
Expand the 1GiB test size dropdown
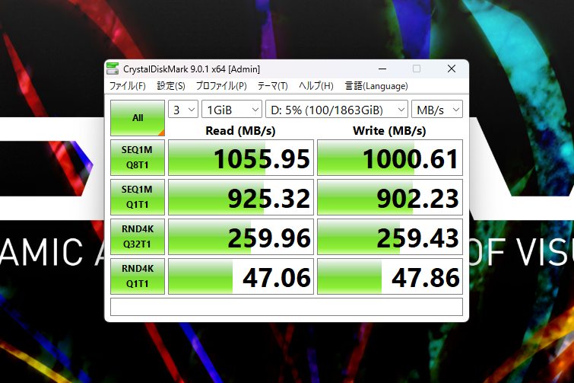coord(232,109)
